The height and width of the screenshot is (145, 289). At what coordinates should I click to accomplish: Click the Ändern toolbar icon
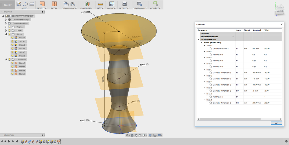(54, 4)
